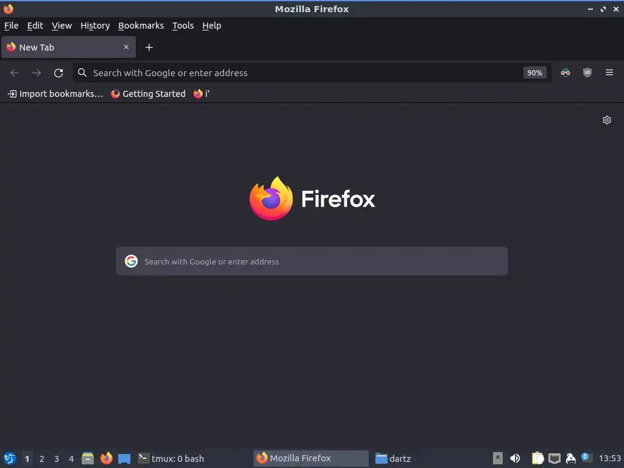Click Import bookmarks… in bookmarks toolbar
The width and height of the screenshot is (624, 468).
55,93
